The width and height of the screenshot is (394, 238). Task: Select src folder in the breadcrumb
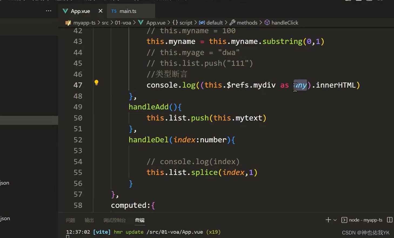[x=105, y=23]
